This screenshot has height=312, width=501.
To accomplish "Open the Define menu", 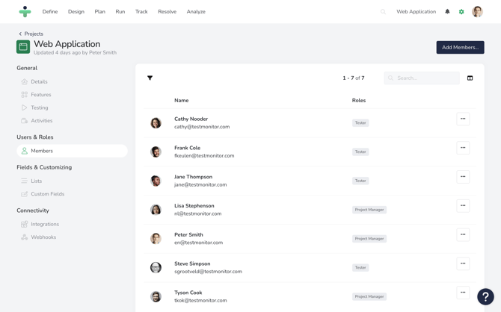I will point(50,11).
